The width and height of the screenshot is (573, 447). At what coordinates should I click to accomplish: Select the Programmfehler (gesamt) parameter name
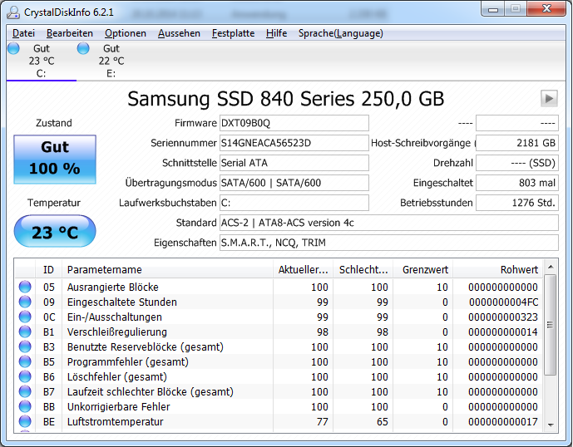128,362
